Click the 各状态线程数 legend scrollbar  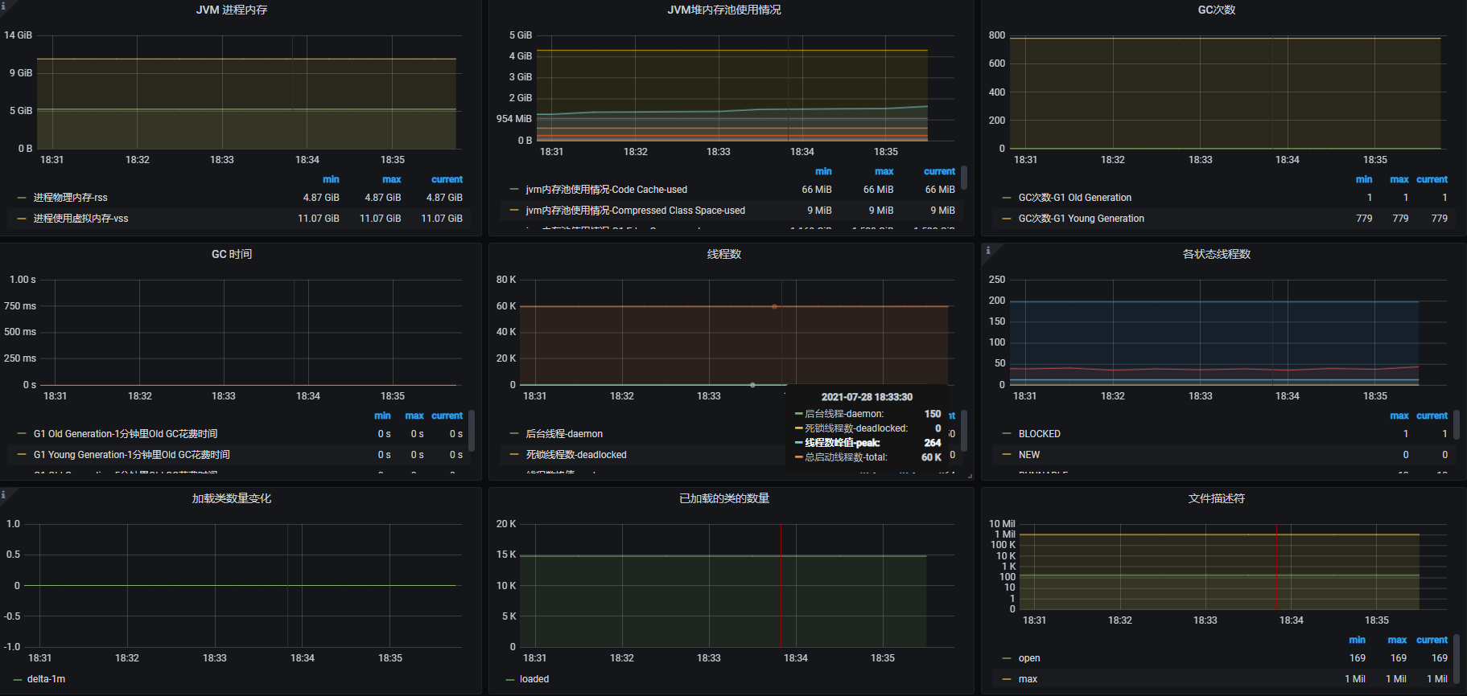(1457, 424)
